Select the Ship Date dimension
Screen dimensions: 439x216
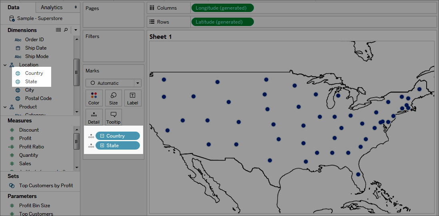tap(36, 48)
